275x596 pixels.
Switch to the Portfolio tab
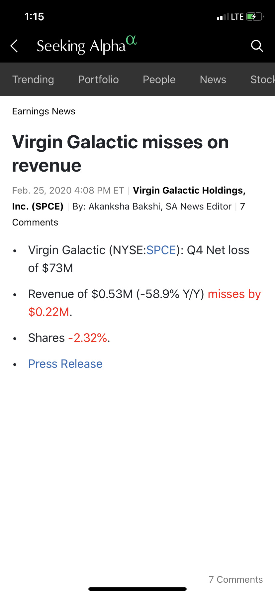click(98, 79)
